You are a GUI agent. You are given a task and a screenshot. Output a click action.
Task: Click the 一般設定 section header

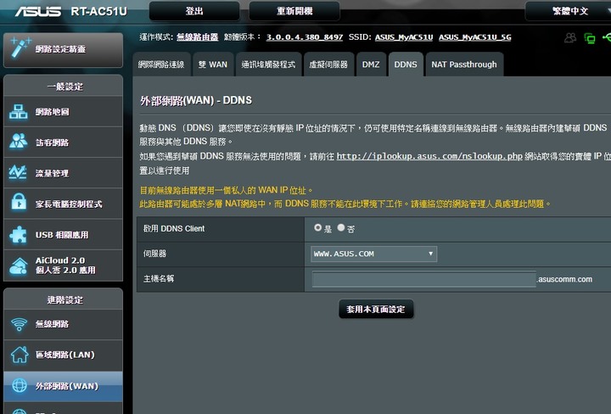(x=65, y=87)
